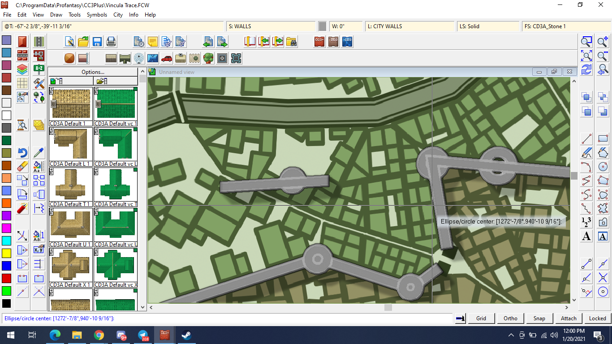
Task: Expand the plus marker on CD3A Default L 1
Action: (x=52, y=129)
